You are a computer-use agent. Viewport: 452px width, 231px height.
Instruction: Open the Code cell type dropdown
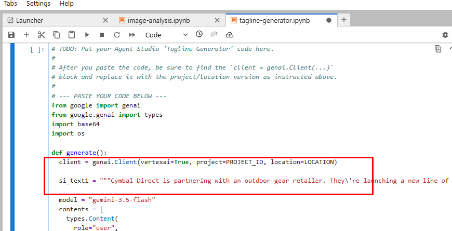click(166, 35)
